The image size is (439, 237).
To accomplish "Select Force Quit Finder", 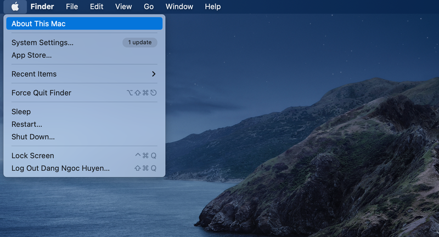I will point(85,93).
